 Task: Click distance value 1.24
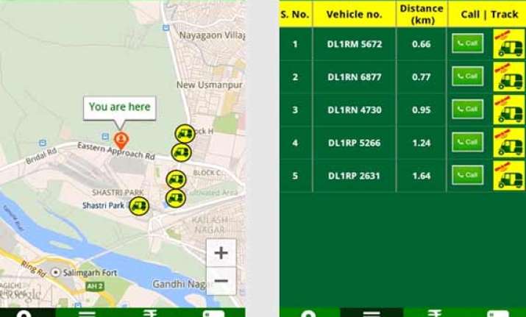(422, 143)
